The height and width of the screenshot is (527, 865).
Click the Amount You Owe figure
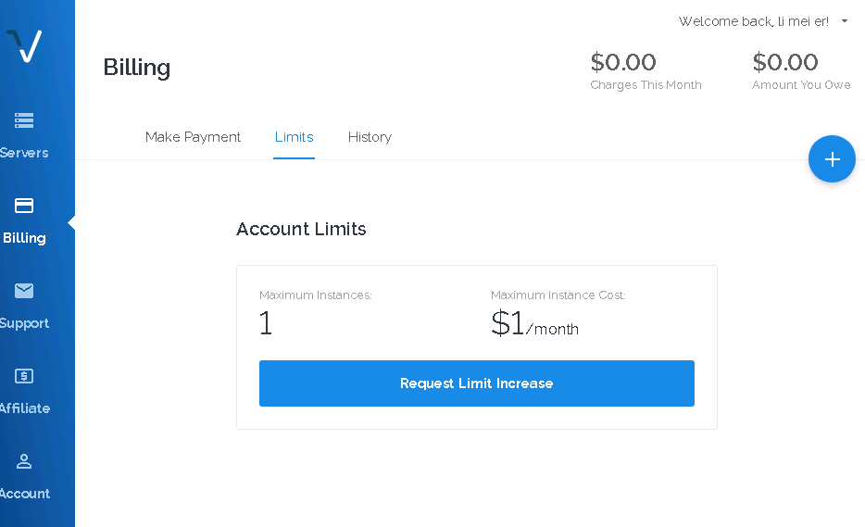coord(785,62)
